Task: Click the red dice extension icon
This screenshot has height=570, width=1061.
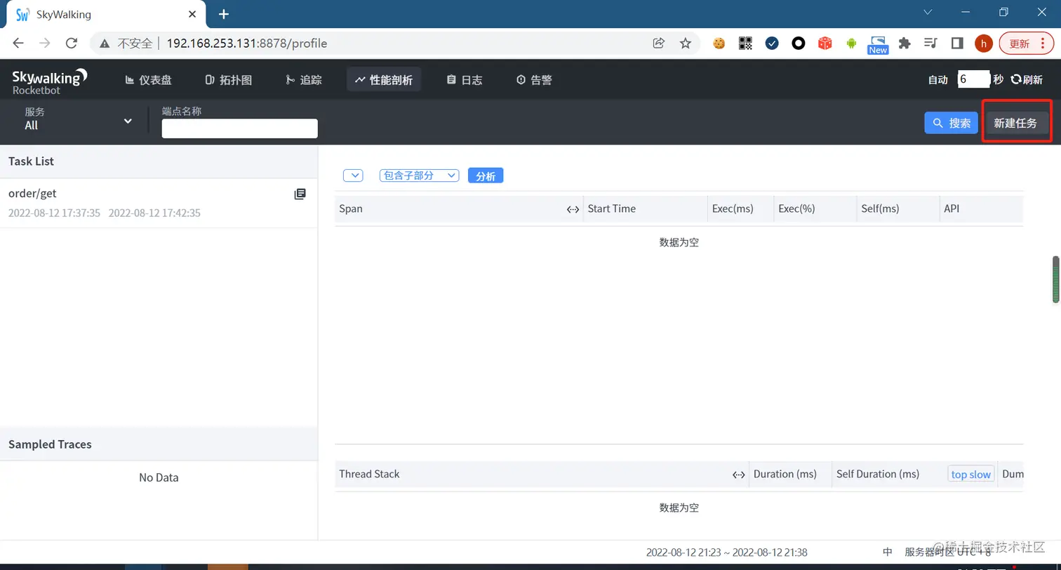Action: pos(825,44)
